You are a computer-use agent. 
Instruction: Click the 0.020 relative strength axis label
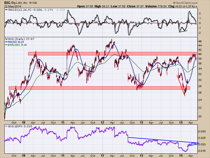pyautogui.click(x=202, y=144)
